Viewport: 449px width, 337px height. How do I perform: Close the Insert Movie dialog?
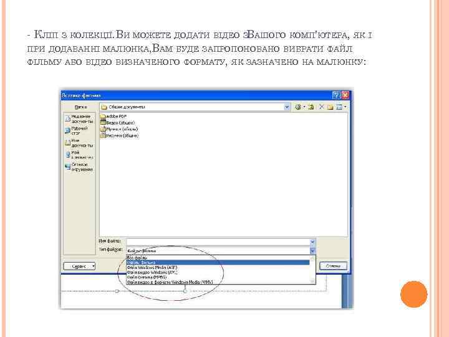pyautogui.click(x=345, y=95)
